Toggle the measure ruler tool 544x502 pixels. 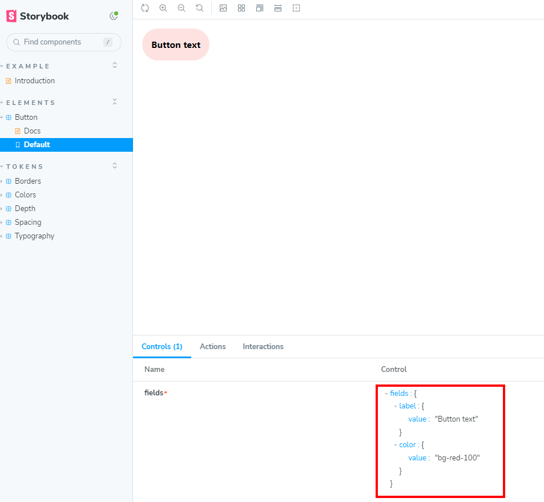pos(278,8)
